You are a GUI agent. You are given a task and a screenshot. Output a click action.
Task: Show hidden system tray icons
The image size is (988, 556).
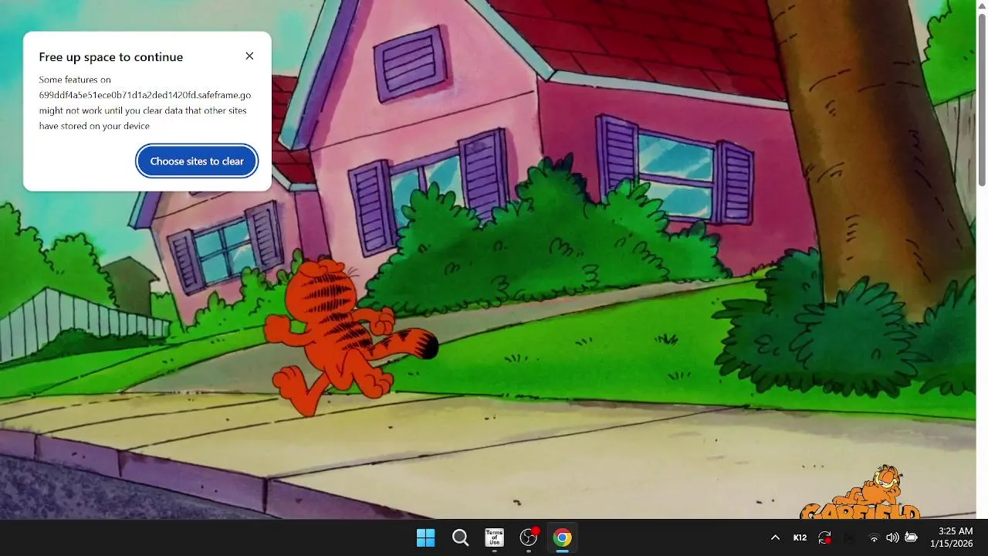775,537
